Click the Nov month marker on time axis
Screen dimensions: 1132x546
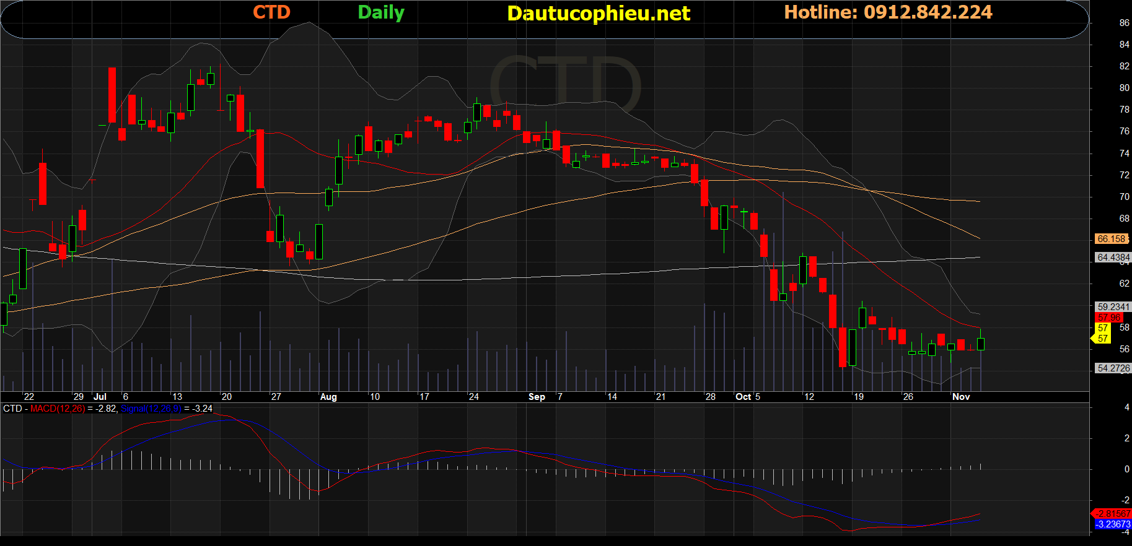pyautogui.click(x=960, y=397)
